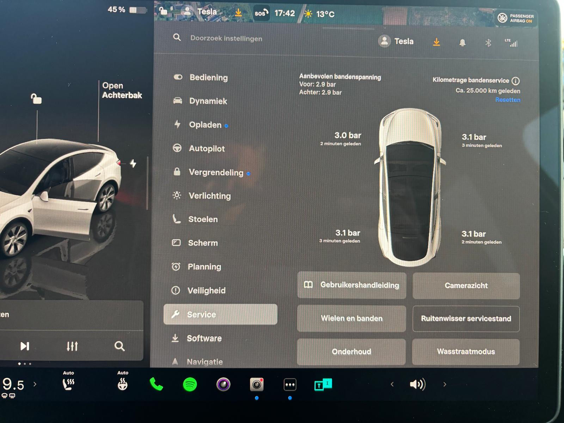
Task: Open the Tesla driver profile in settings header
Action: click(x=396, y=41)
